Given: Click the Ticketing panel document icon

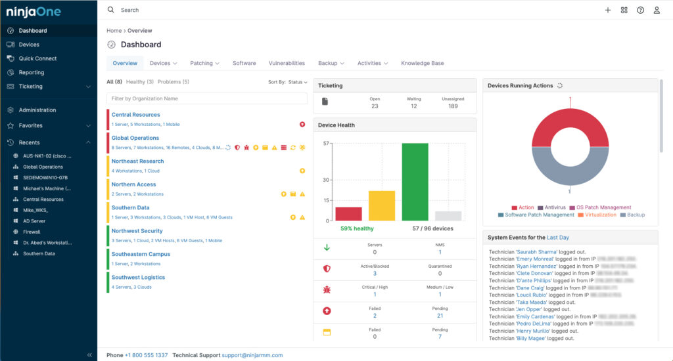Looking at the screenshot, I should pyautogui.click(x=325, y=102).
